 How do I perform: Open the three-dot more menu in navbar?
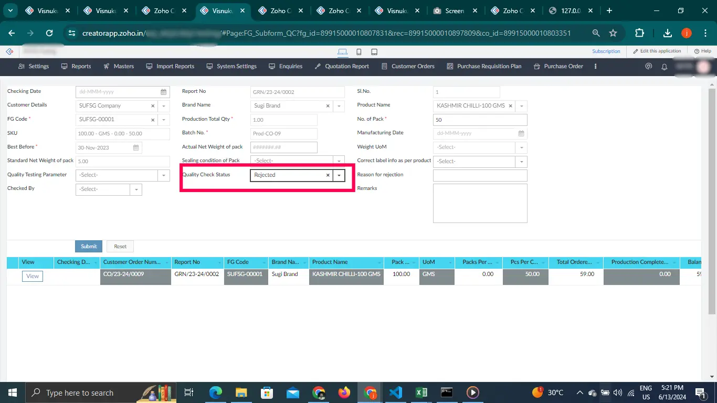[595, 67]
